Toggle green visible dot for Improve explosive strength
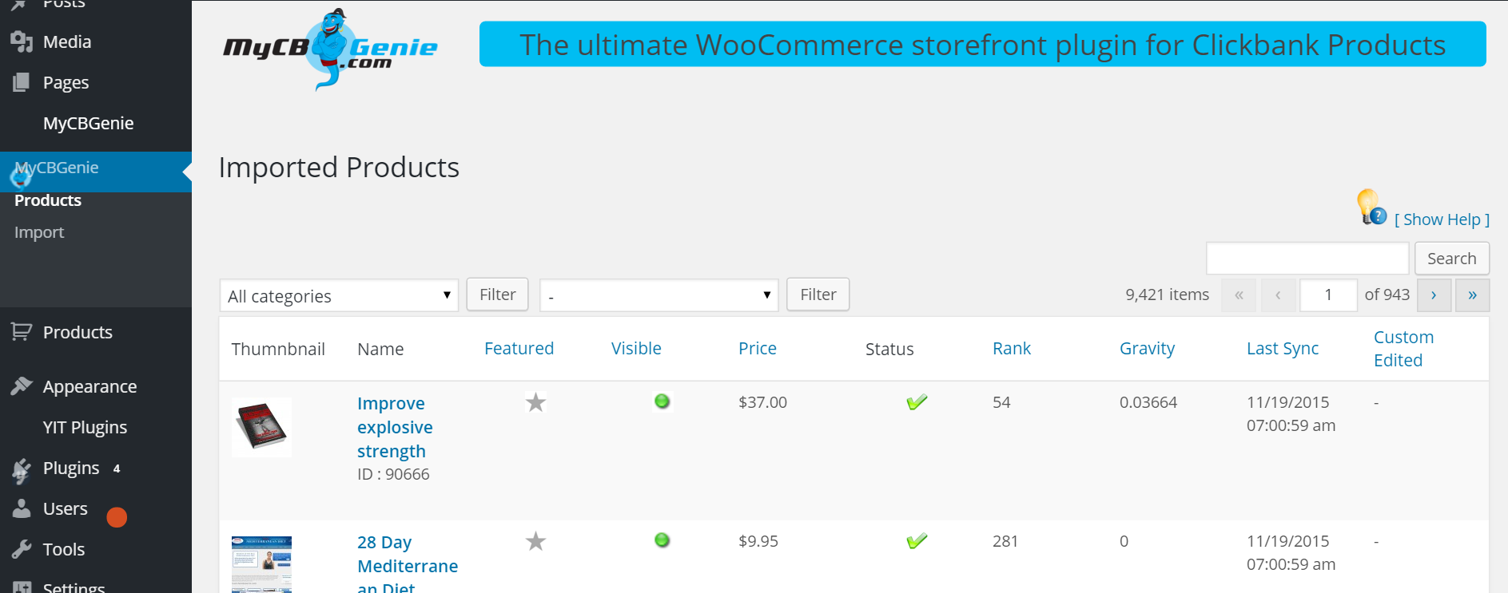The image size is (1508, 593). [x=662, y=401]
